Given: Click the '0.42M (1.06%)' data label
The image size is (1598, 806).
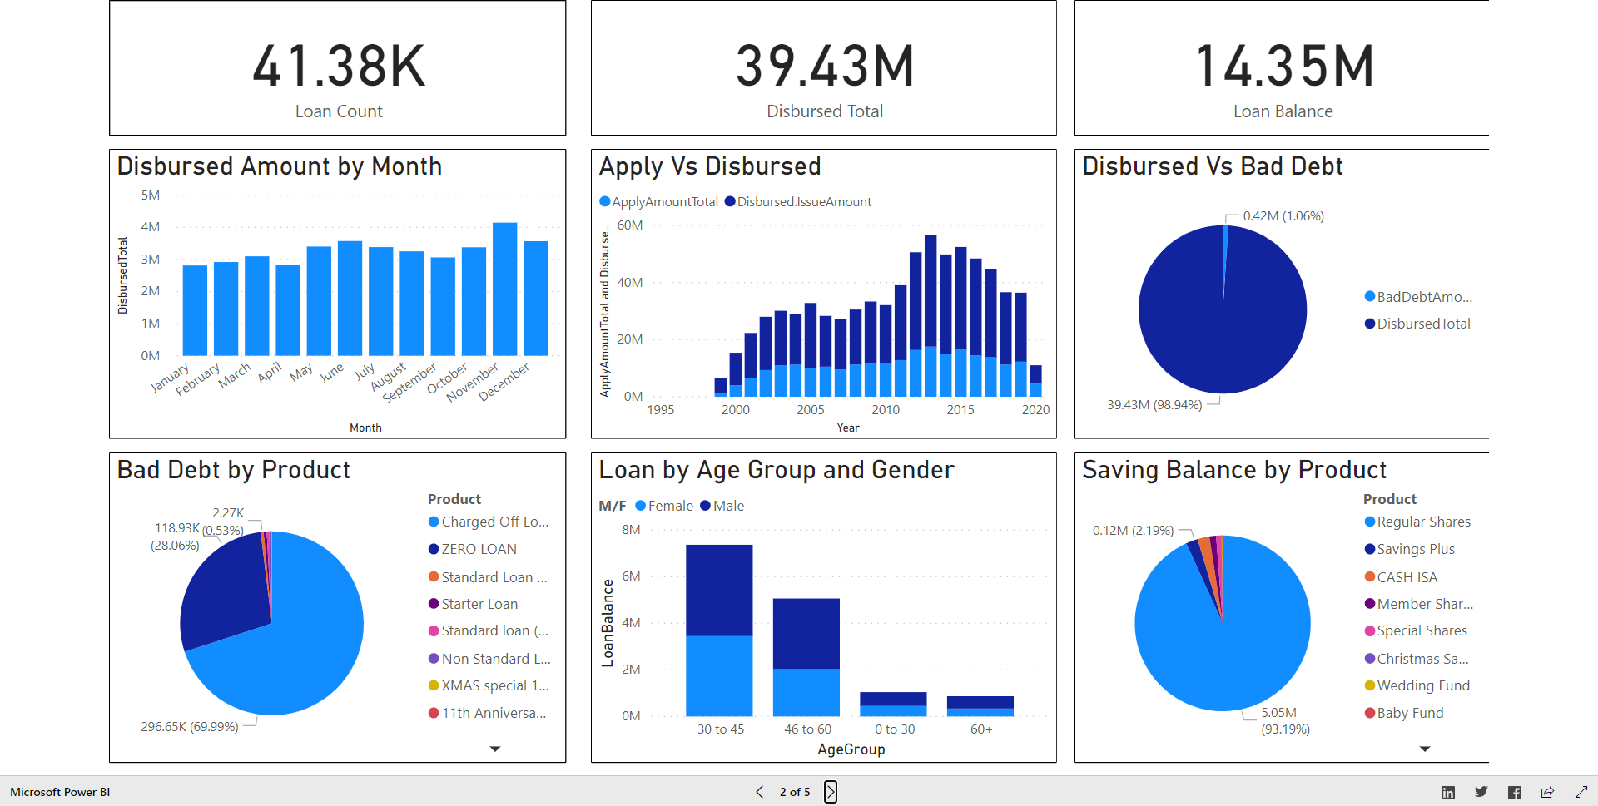Looking at the screenshot, I should click(1283, 216).
